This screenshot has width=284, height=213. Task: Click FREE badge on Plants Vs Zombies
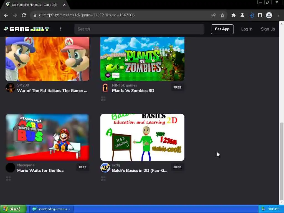(177, 87)
